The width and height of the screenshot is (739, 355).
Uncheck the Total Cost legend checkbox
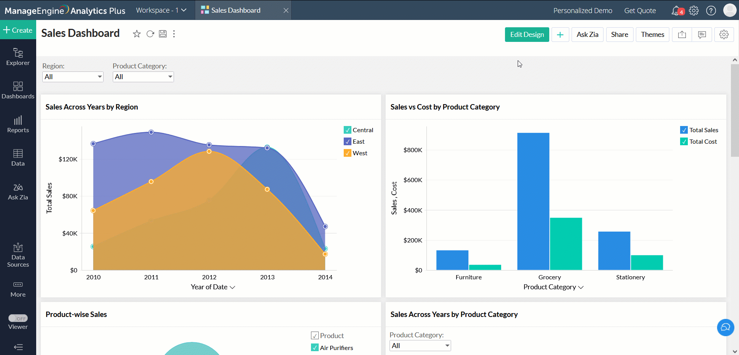(x=684, y=141)
